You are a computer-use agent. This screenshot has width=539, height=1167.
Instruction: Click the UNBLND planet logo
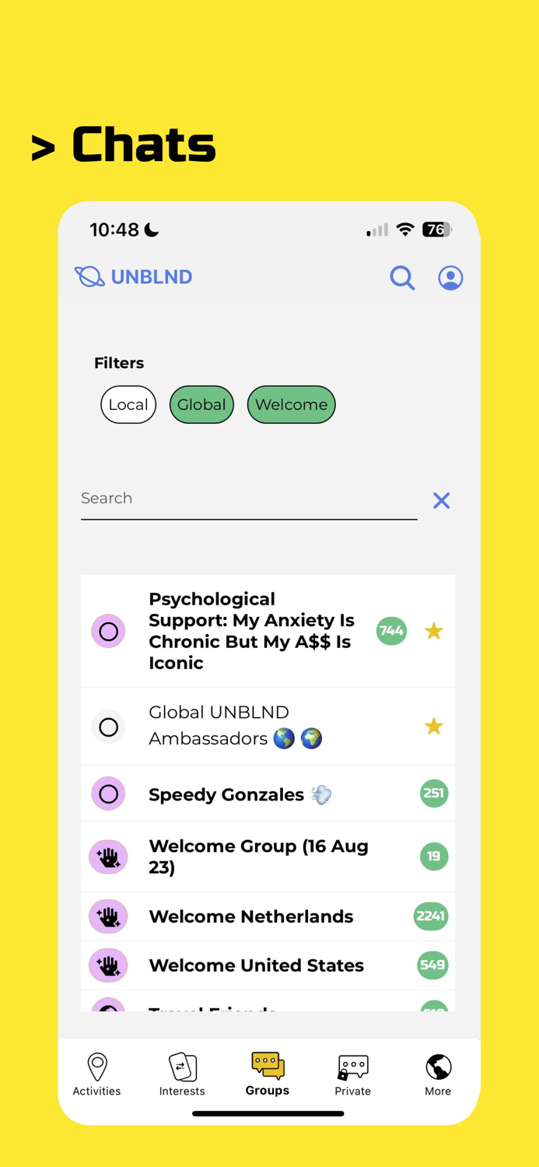(88, 276)
